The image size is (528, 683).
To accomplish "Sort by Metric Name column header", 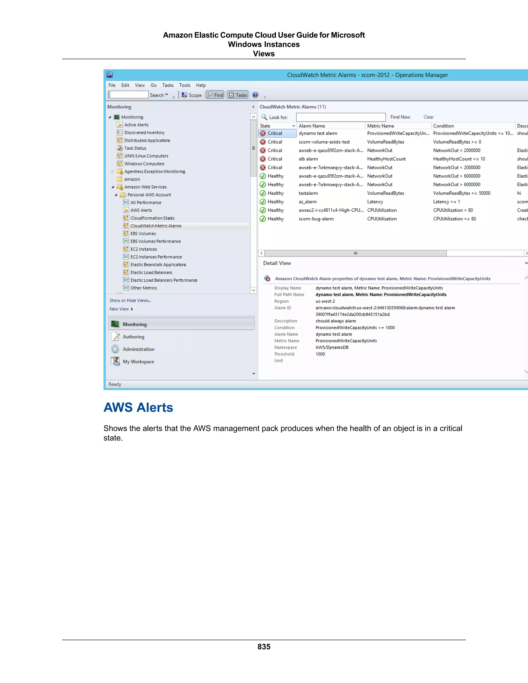I will (x=398, y=126).
